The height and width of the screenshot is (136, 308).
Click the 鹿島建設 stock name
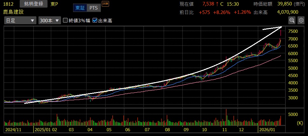[14, 12]
